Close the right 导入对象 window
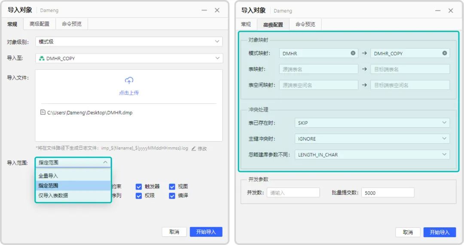 click(451, 11)
